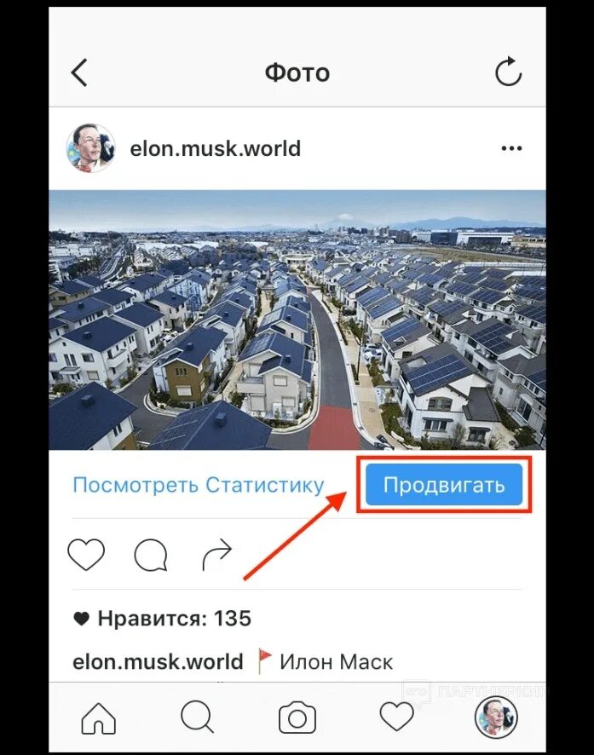Open the Home tab in the bottom bar
This screenshot has width=594, height=755.
tap(99, 718)
